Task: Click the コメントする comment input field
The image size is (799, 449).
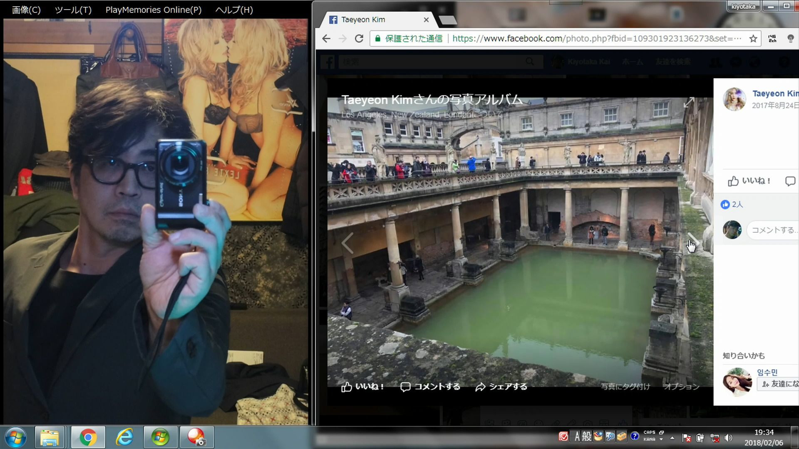Action: [x=773, y=230]
